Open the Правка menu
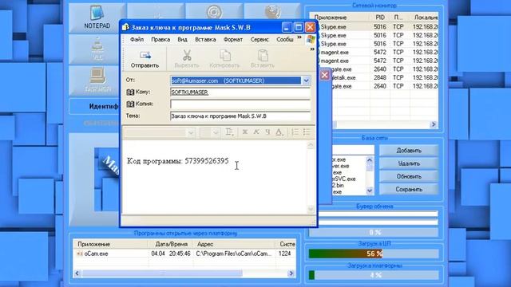Image resolution: width=511 pixels, height=287 pixels. pos(160,39)
